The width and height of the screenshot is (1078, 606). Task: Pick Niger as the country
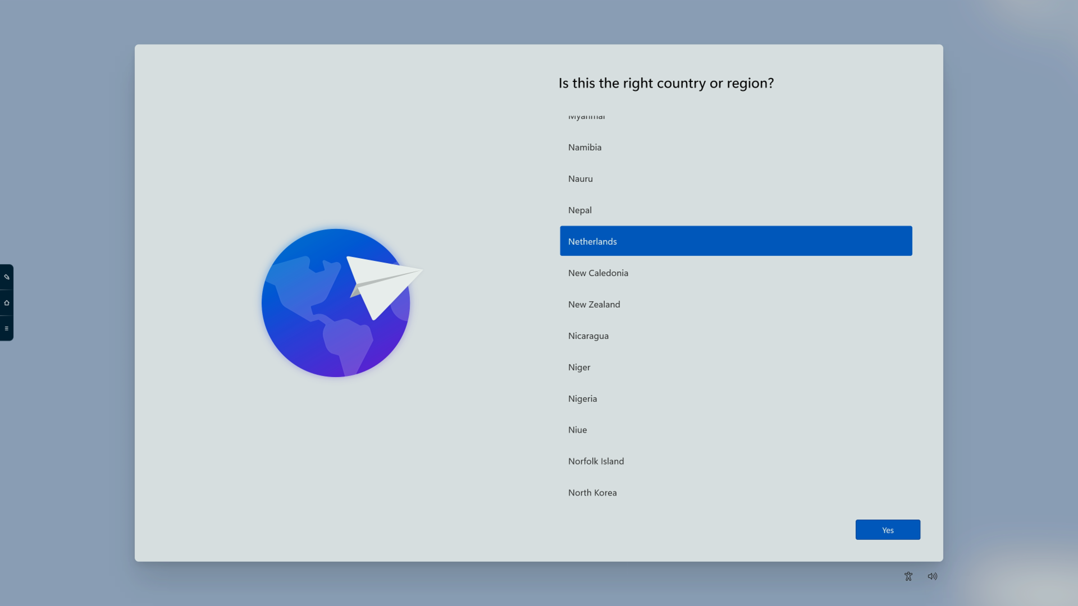click(579, 367)
